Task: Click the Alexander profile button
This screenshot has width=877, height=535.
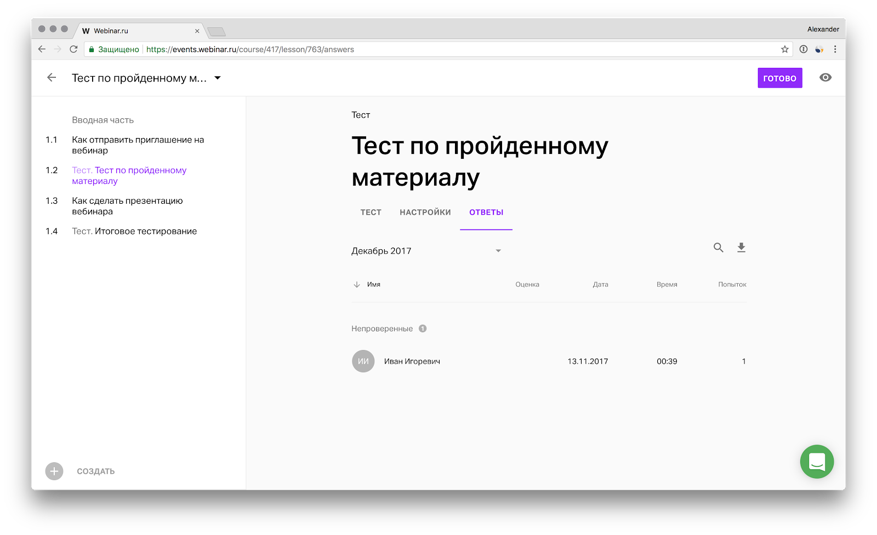Action: pyautogui.click(x=823, y=29)
